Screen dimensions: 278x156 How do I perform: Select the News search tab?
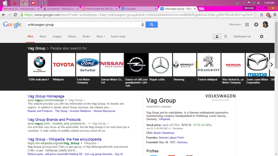click(43, 36)
